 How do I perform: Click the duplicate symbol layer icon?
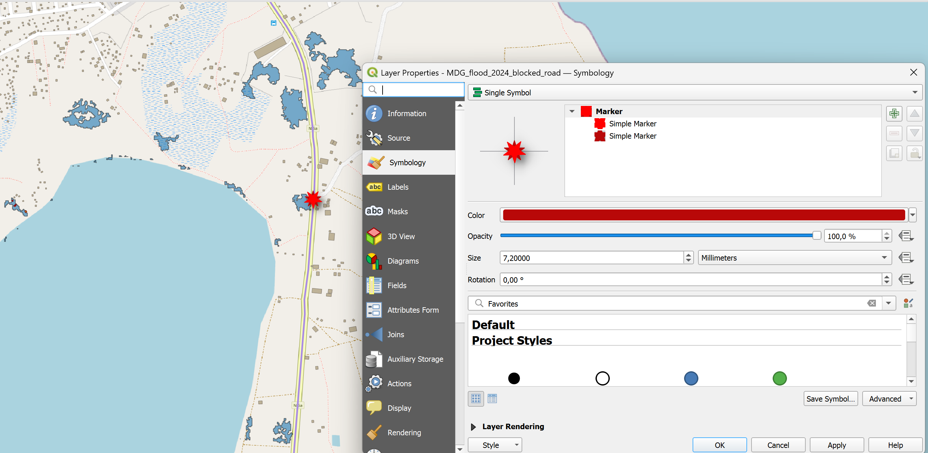coord(894,153)
